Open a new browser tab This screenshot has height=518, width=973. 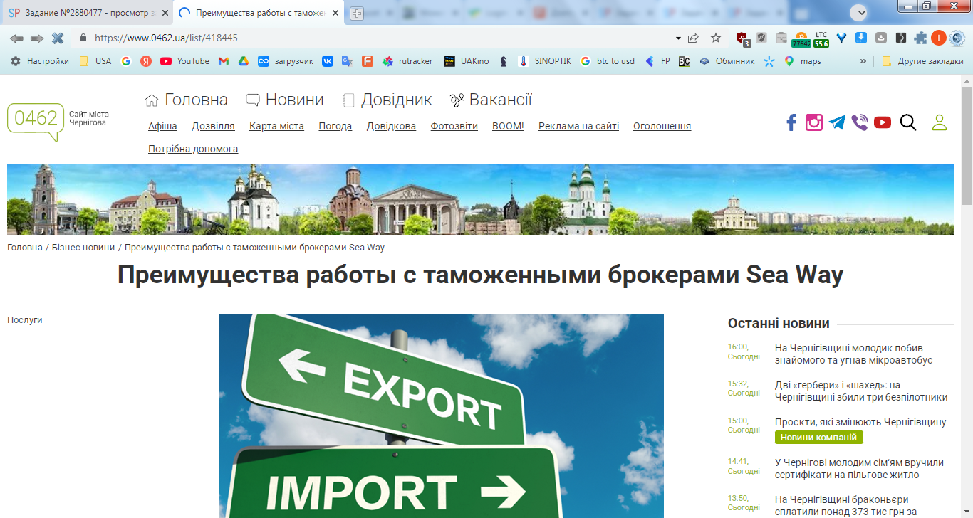(x=357, y=14)
